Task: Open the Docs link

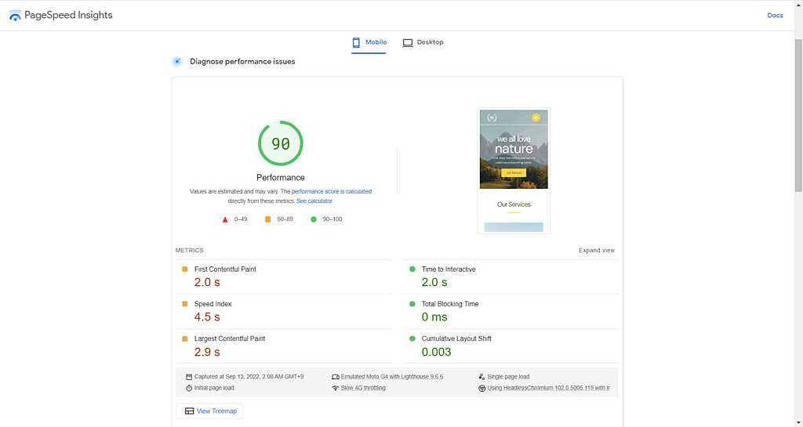Action: (x=775, y=16)
